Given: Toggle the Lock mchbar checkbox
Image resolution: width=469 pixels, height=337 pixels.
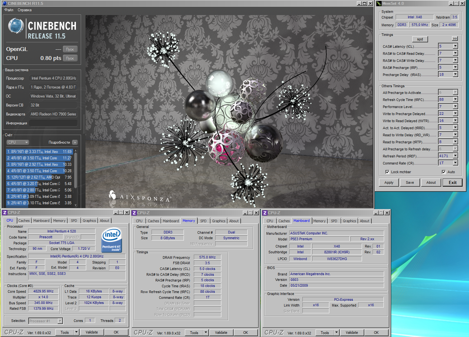Looking at the screenshot, I should 387,172.
